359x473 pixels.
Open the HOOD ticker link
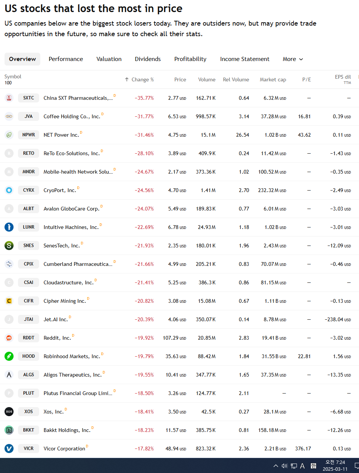point(29,356)
